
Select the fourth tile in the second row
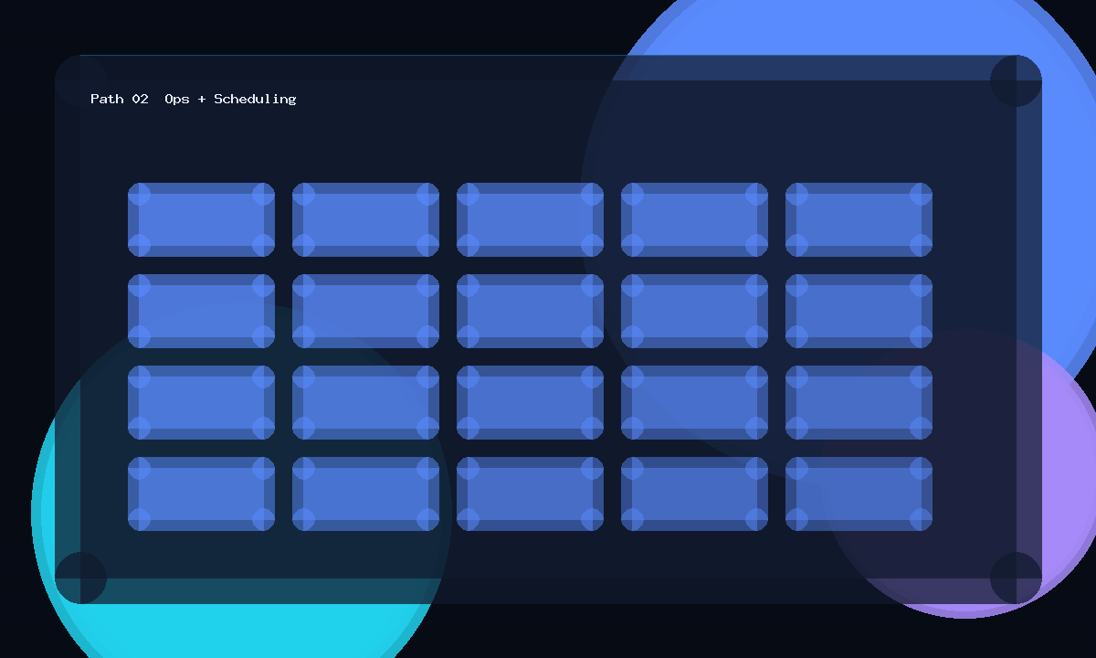[x=694, y=311]
